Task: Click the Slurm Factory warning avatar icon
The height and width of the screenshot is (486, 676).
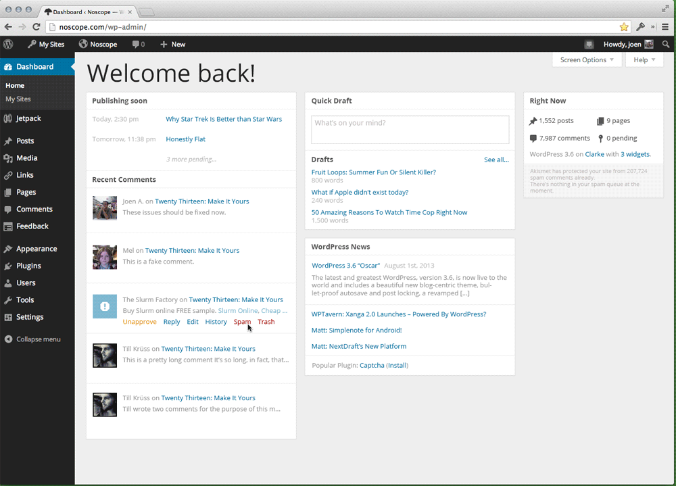Action: 105,306
